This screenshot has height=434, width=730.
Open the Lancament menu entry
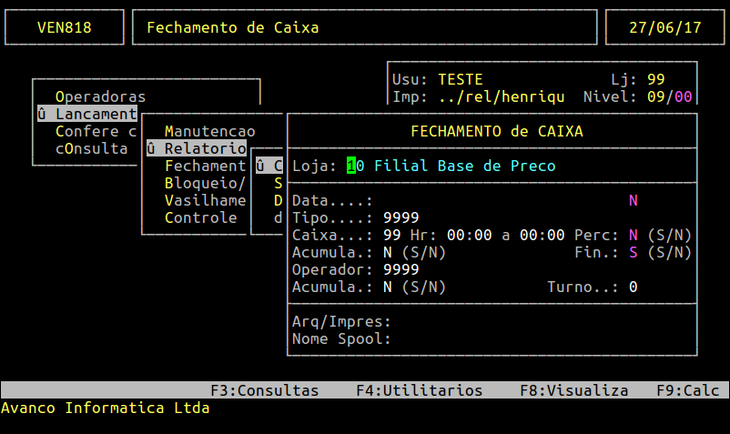click(86, 114)
